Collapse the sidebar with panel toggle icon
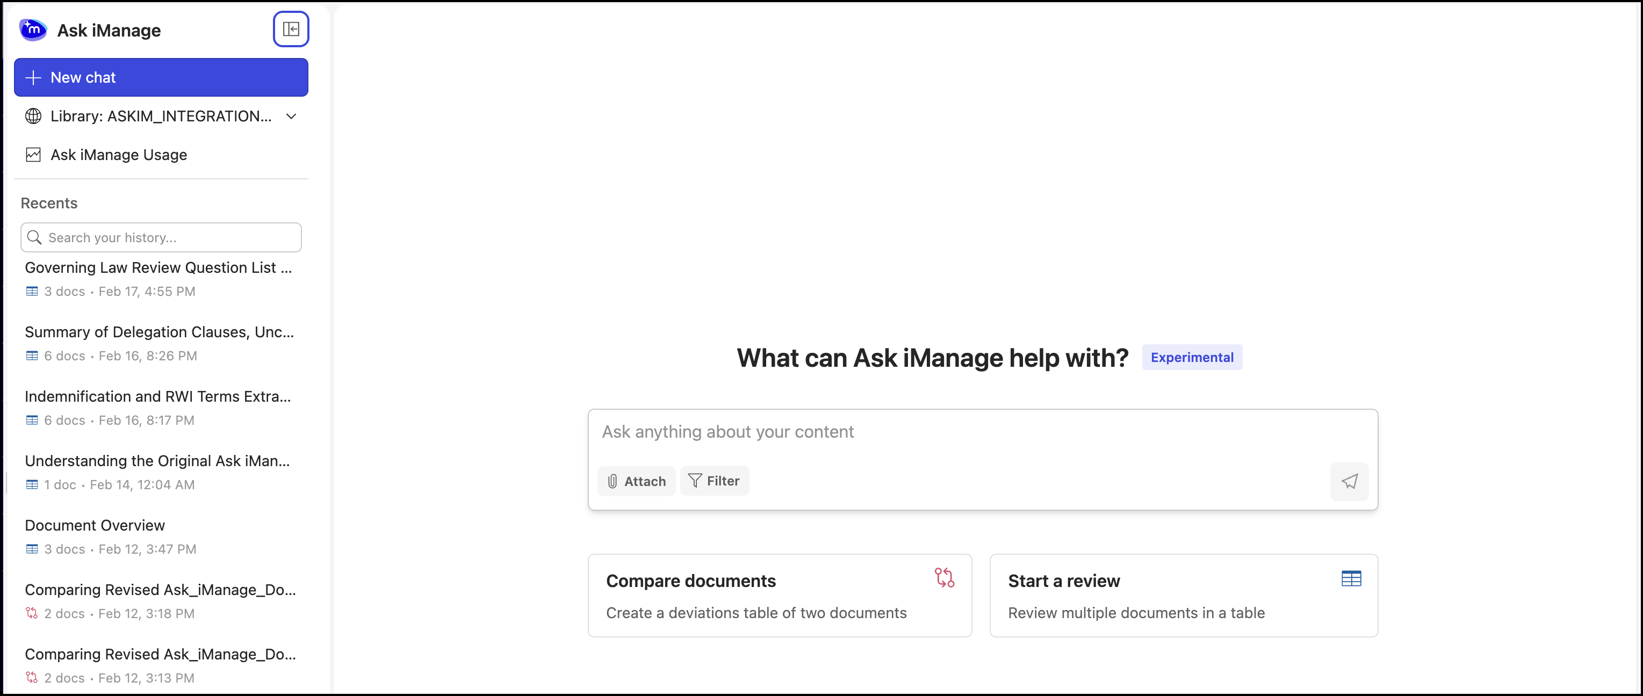 [291, 30]
